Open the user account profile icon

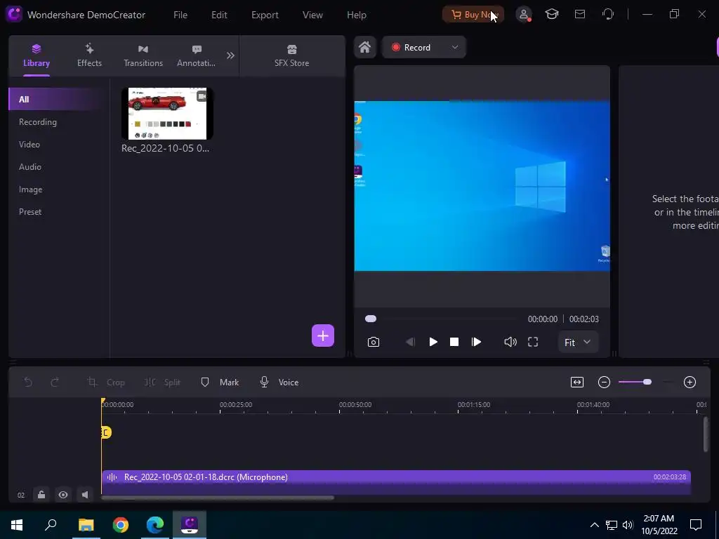[523, 14]
